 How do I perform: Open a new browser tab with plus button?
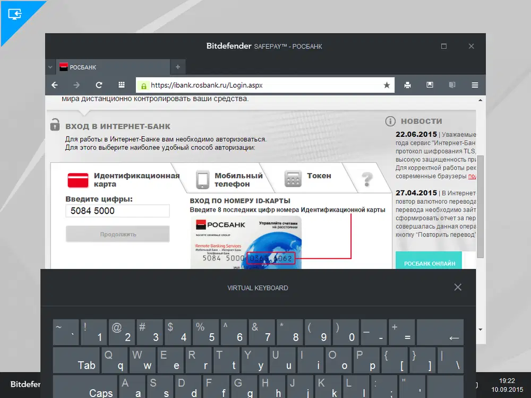178,67
